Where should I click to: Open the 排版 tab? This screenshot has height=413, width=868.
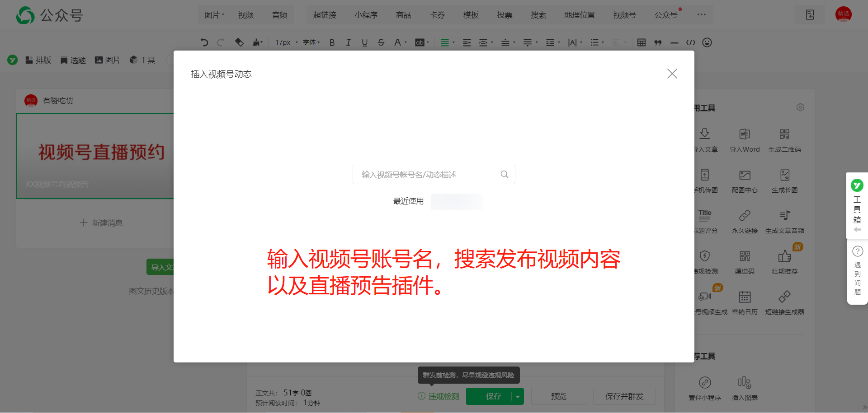38,60
